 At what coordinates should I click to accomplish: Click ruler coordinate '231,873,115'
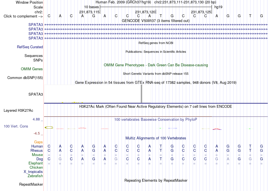[x=89, y=12]
